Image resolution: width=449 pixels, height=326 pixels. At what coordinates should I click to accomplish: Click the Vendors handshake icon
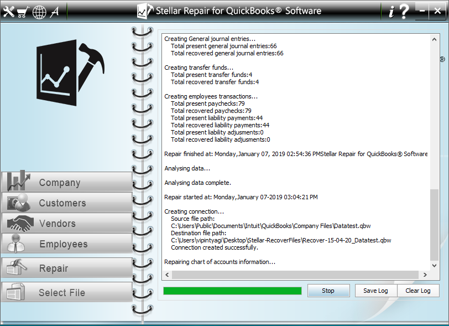tap(20, 224)
